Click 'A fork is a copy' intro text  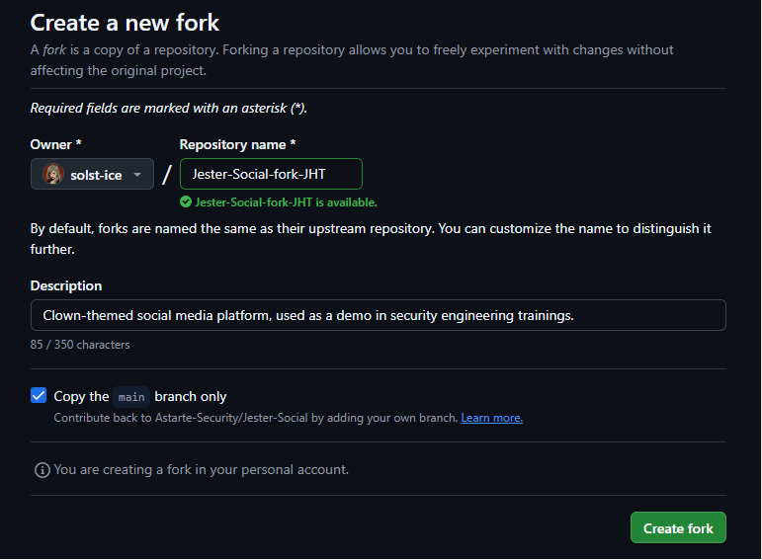click(352, 59)
